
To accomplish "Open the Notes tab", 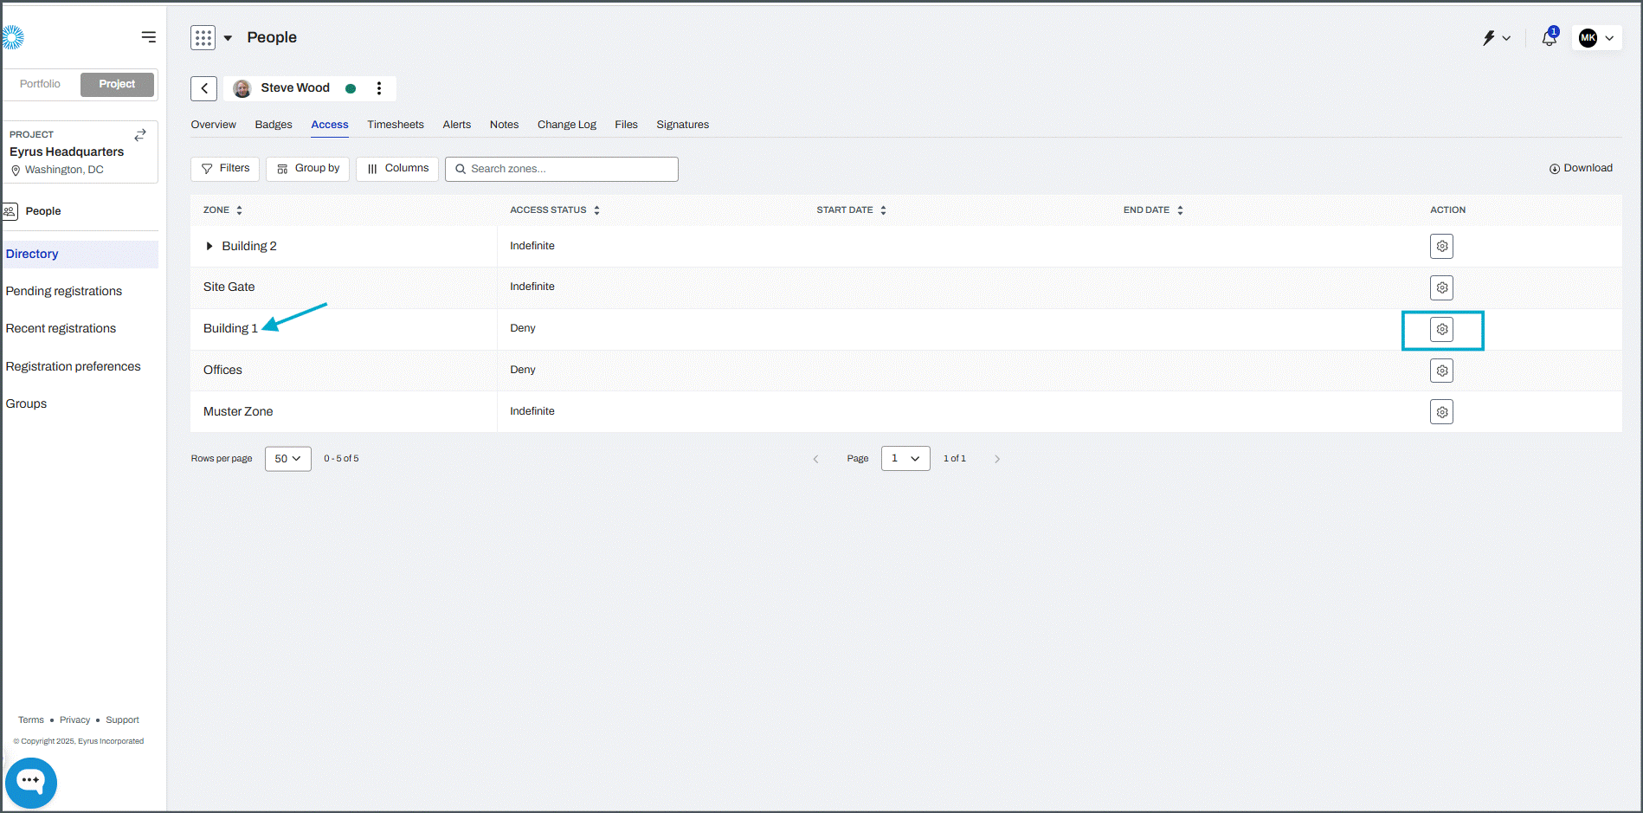I will [504, 125].
